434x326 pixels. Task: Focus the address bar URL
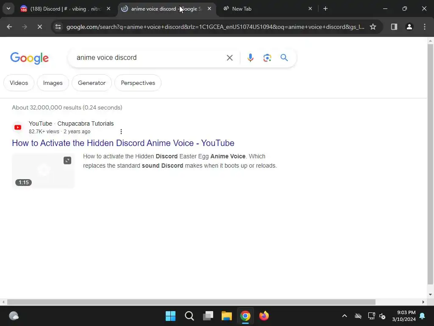pyautogui.click(x=215, y=27)
